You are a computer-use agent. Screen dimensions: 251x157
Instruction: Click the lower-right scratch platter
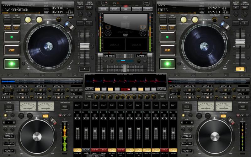tap(215, 137)
